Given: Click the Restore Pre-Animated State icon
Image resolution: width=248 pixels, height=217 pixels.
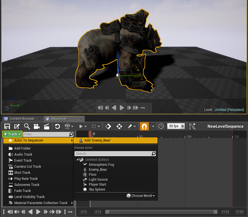Looking at the screenshot, I should [57, 126].
